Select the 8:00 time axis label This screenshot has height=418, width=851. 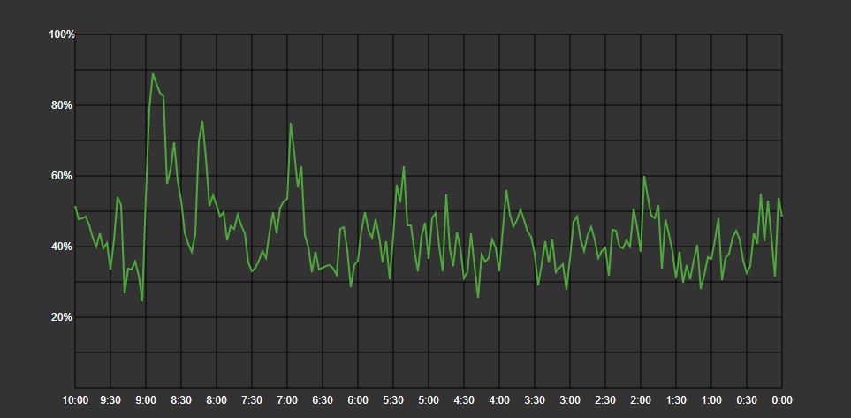[x=217, y=400]
